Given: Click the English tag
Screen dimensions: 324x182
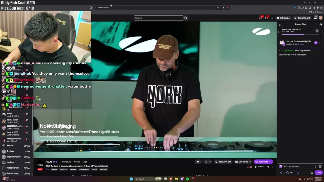Looking at the screenshot, I should pos(54,169).
